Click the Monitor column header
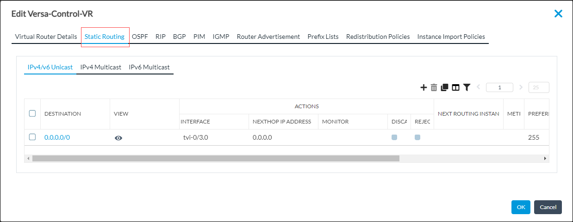This screenshot has width=573, height=222. (x=335, y=122)
